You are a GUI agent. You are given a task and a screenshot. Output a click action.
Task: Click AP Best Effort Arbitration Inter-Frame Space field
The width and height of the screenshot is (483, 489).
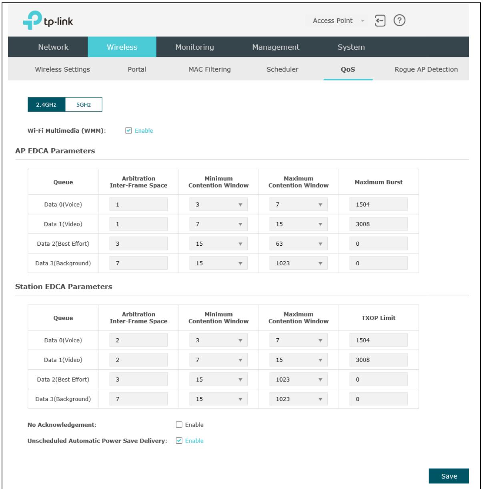click(x=138, y=244)
